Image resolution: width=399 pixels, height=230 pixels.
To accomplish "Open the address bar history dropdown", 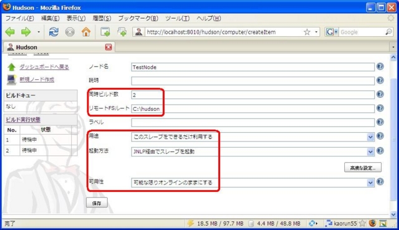I will (316, 32).
